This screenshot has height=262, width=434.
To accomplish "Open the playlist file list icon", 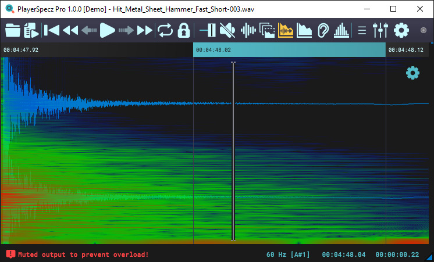I will click(31, 30).
